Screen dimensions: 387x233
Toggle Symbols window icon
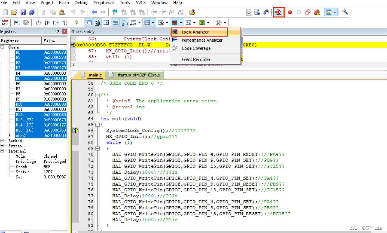click(106, 23)
